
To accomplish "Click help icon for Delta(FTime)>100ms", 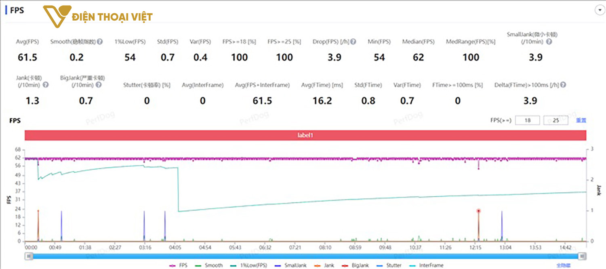I will (x=563, y=85).
